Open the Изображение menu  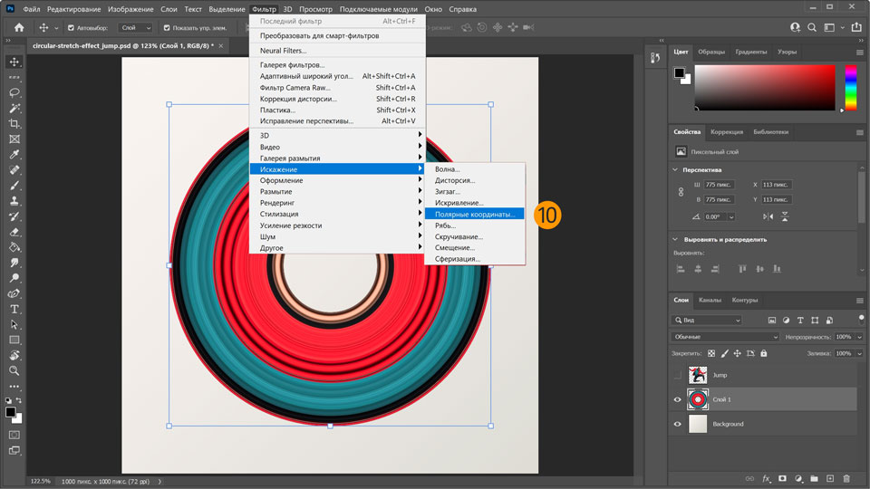pos(130,9)
